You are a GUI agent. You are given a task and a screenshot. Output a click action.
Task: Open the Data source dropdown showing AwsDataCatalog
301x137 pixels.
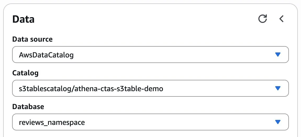click(x=150, y=55)
